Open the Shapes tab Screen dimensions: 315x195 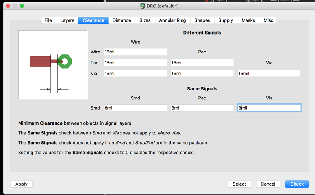202,20
